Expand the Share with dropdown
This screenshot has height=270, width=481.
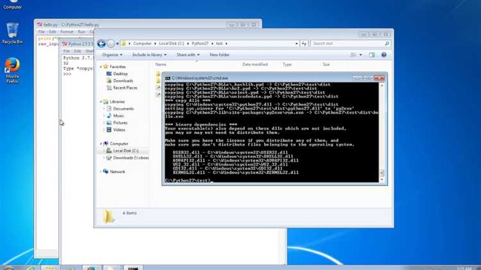pos(188,55)
